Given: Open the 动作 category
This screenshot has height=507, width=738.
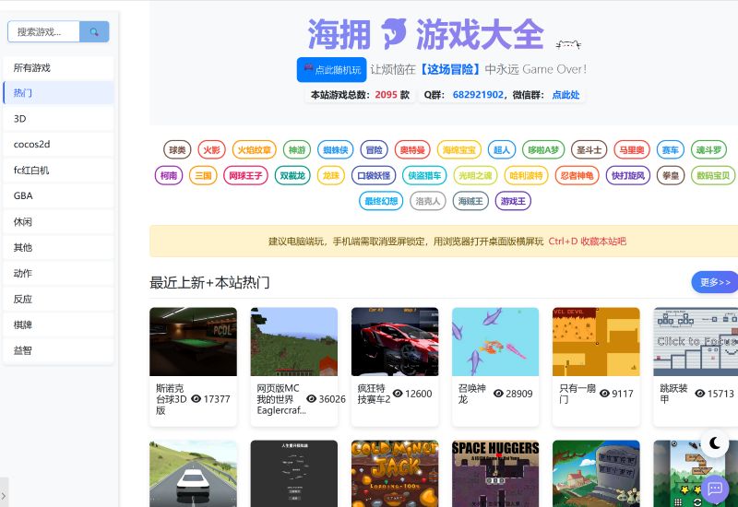Looking at the screenshot, I should [x=58, y=273].
